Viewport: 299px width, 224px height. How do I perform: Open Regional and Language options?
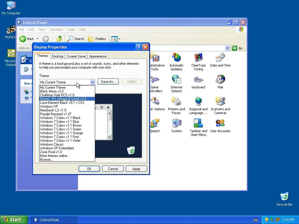(198, 106)
